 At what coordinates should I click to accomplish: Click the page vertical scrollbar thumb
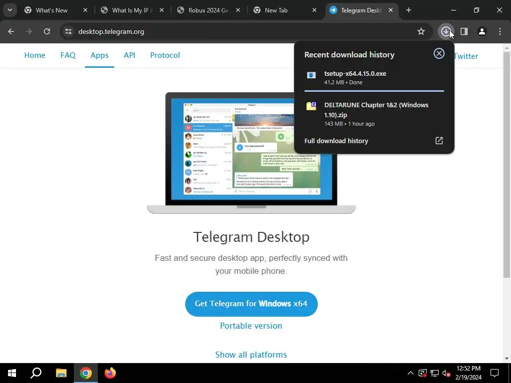pos(507,165)
